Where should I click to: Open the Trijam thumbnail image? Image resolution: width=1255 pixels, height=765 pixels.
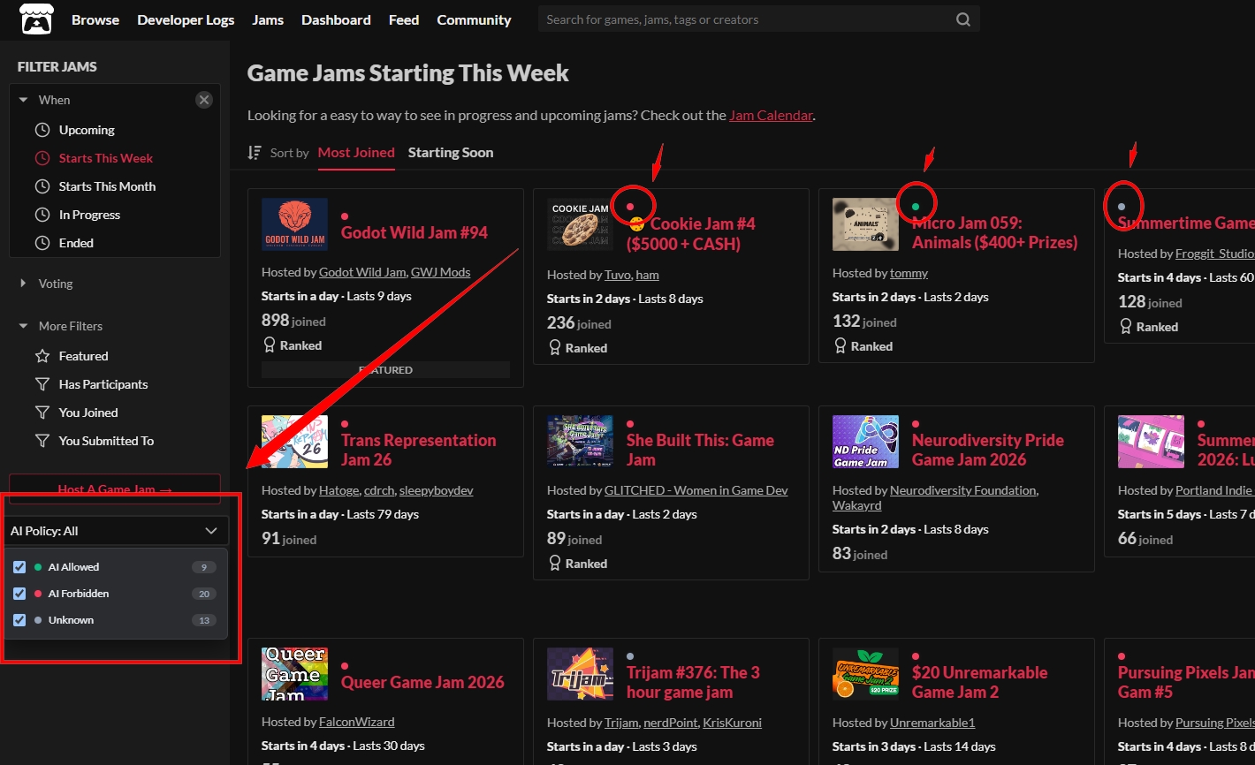580,674
